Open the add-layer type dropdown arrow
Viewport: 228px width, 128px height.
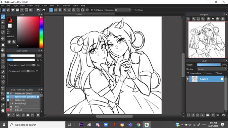(204, 115)
